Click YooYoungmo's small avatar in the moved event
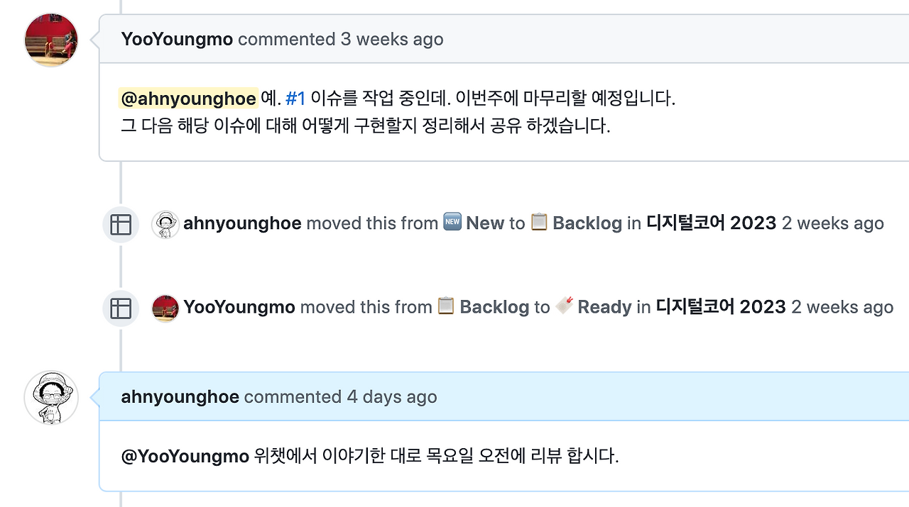Image resolution: width=909 pixels, height=507 pixels. 165,308
